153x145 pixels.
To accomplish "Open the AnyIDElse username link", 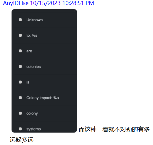I will [x=16, y=3].
